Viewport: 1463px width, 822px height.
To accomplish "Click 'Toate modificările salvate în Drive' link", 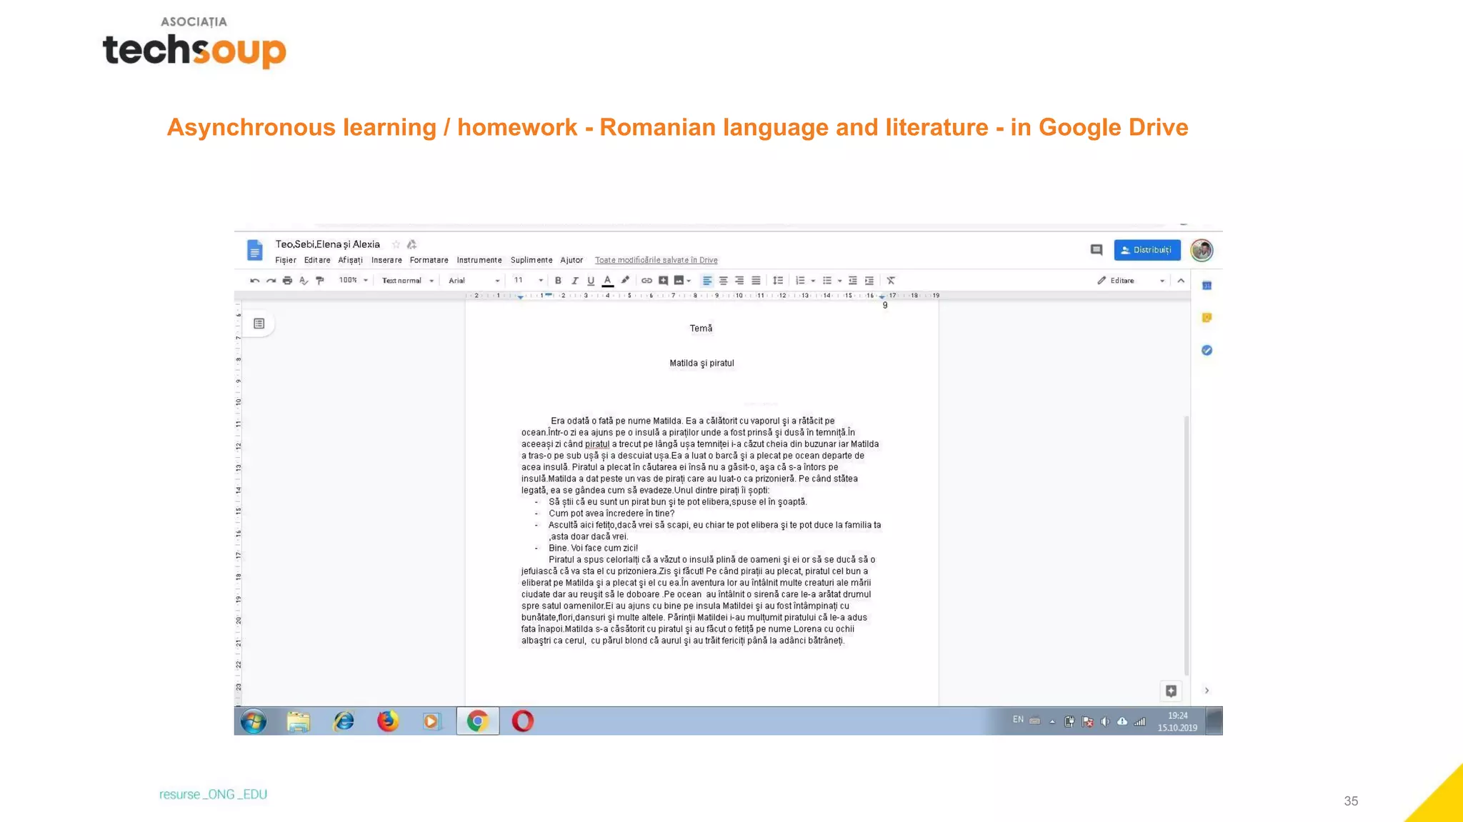I will [x=656, y=260].
